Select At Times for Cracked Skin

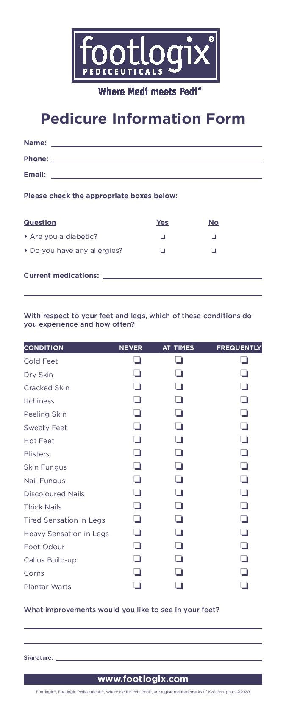point(179,386)
